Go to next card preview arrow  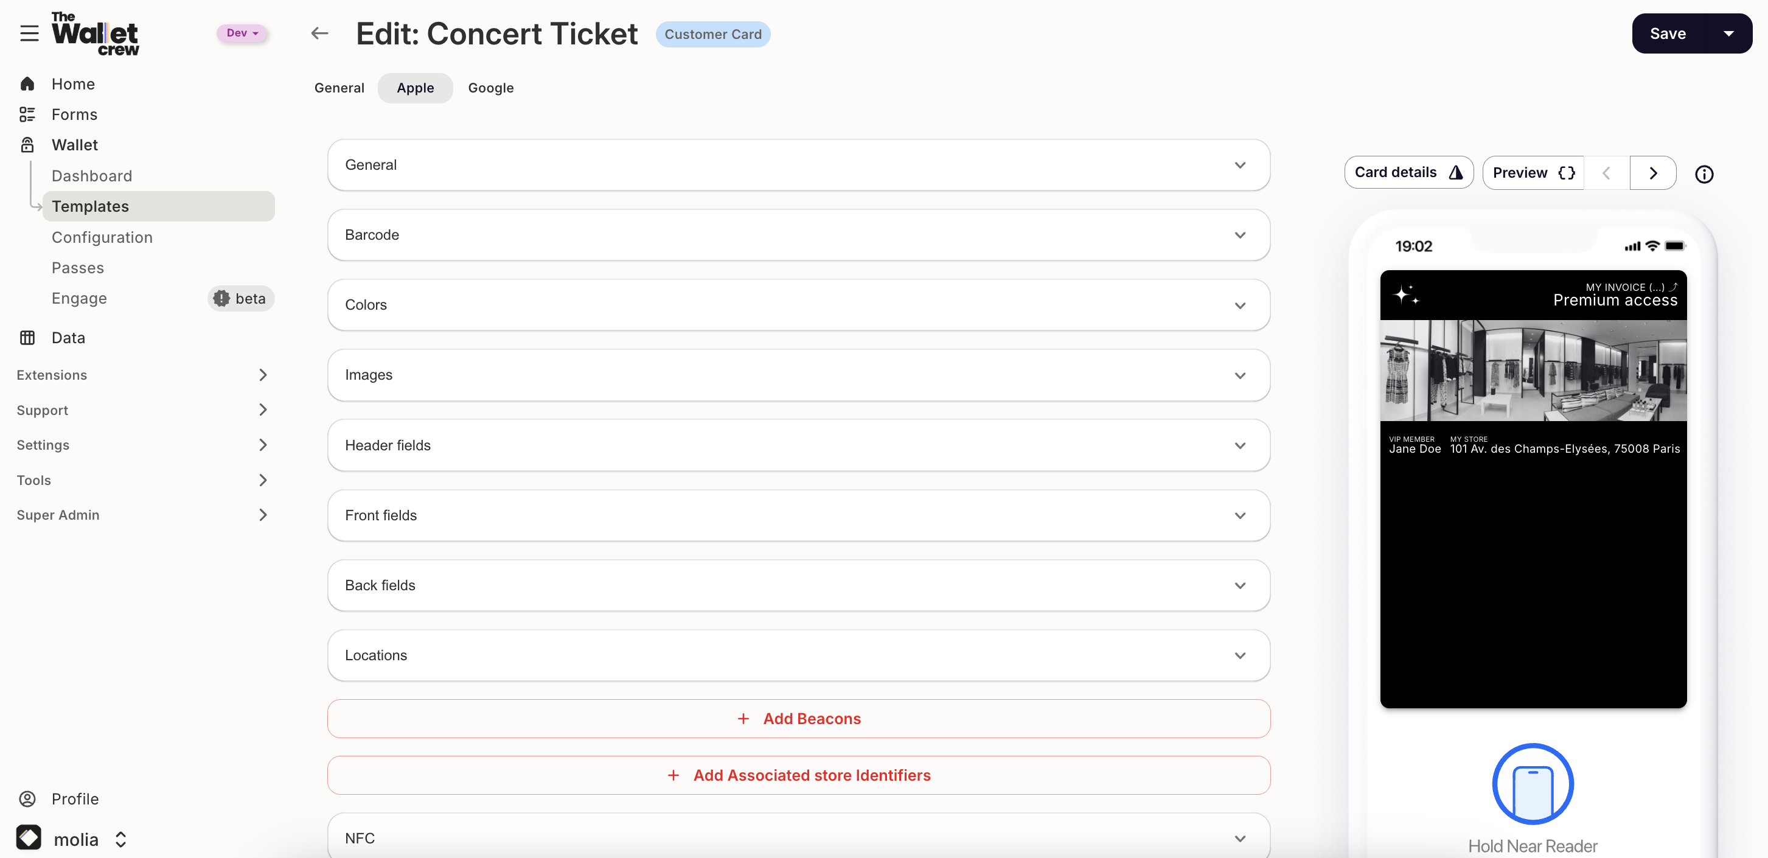(x=1652, y=173)
